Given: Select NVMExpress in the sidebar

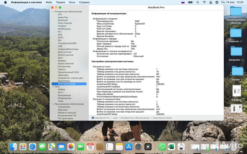Looking at the screenshot, I should [64, 29].
